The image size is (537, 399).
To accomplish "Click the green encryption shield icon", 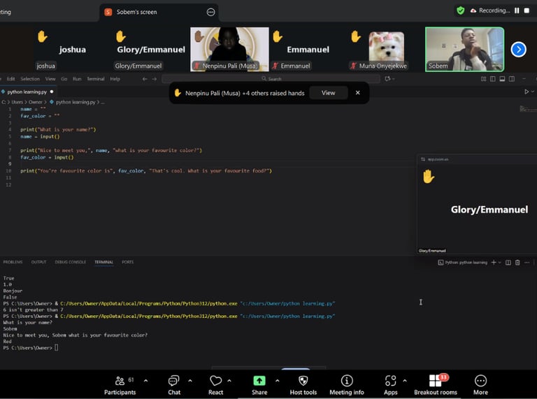I will pos(461,10).
